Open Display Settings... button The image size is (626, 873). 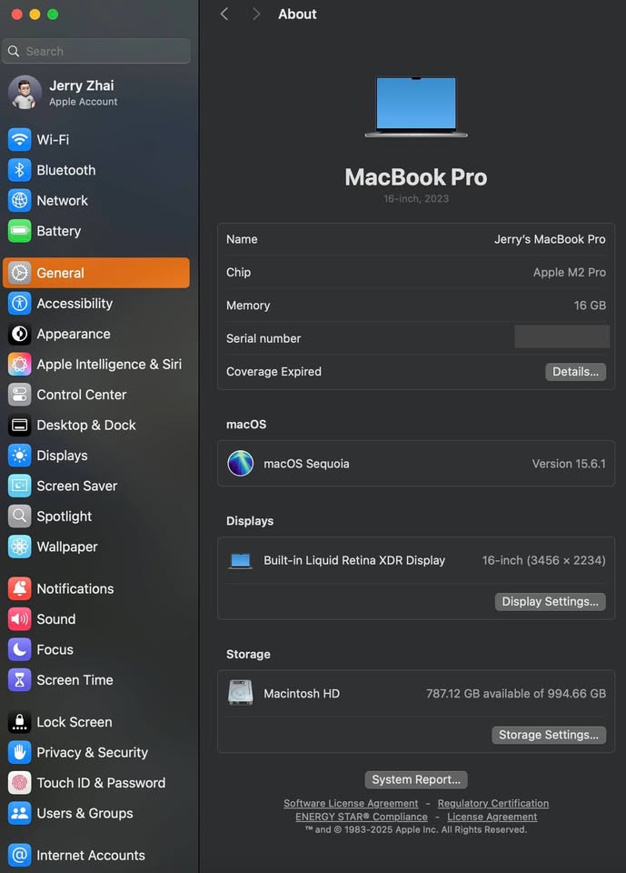[x=550, y=602]
